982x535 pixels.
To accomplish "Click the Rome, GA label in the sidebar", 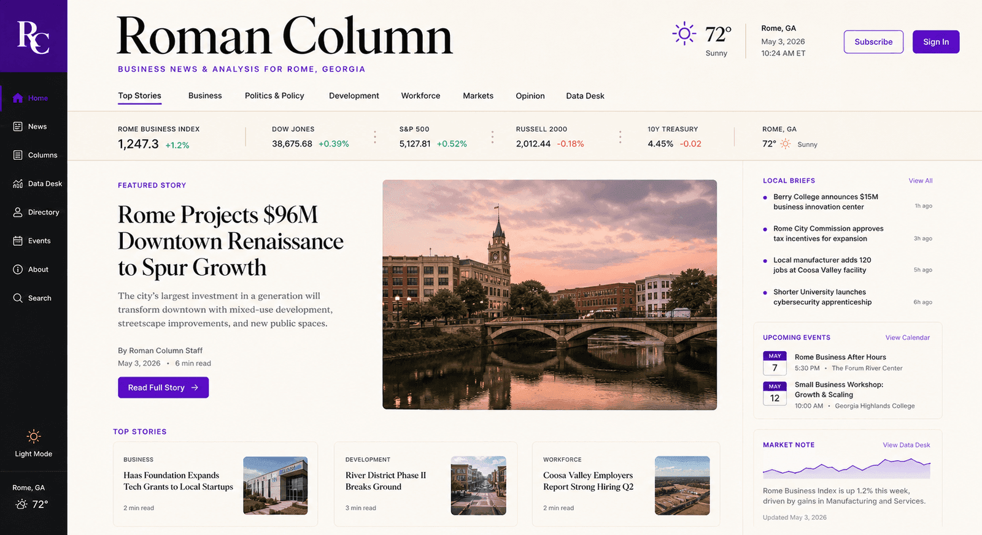I will (x=29, y=488).
